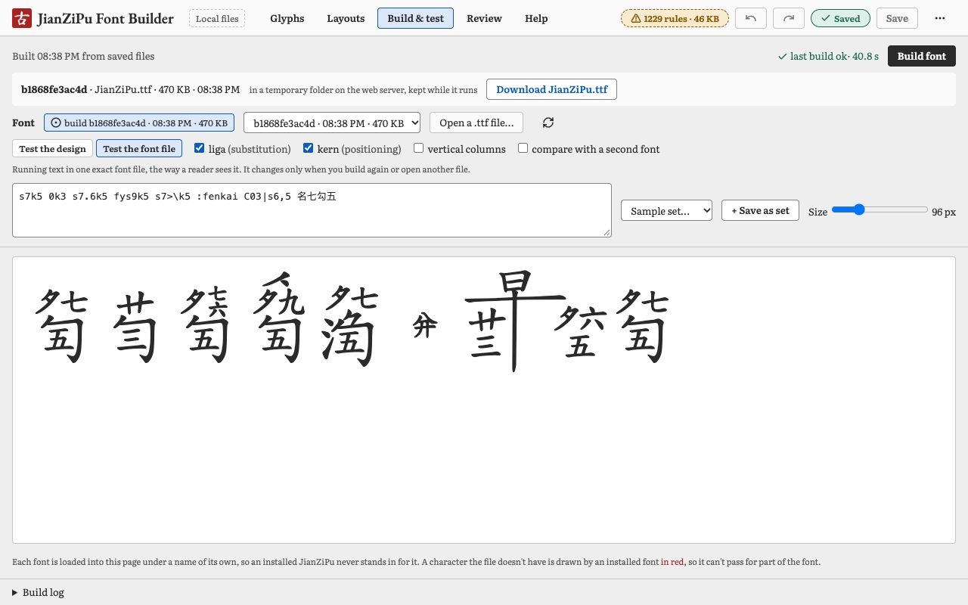Click the Save button
Screen dimensions: 968x605
[897, 18]
